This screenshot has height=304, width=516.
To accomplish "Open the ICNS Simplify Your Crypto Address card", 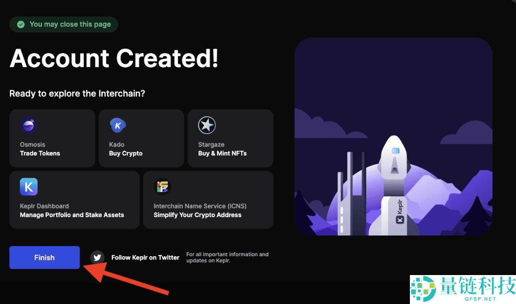I will click(x=208, y=200).
